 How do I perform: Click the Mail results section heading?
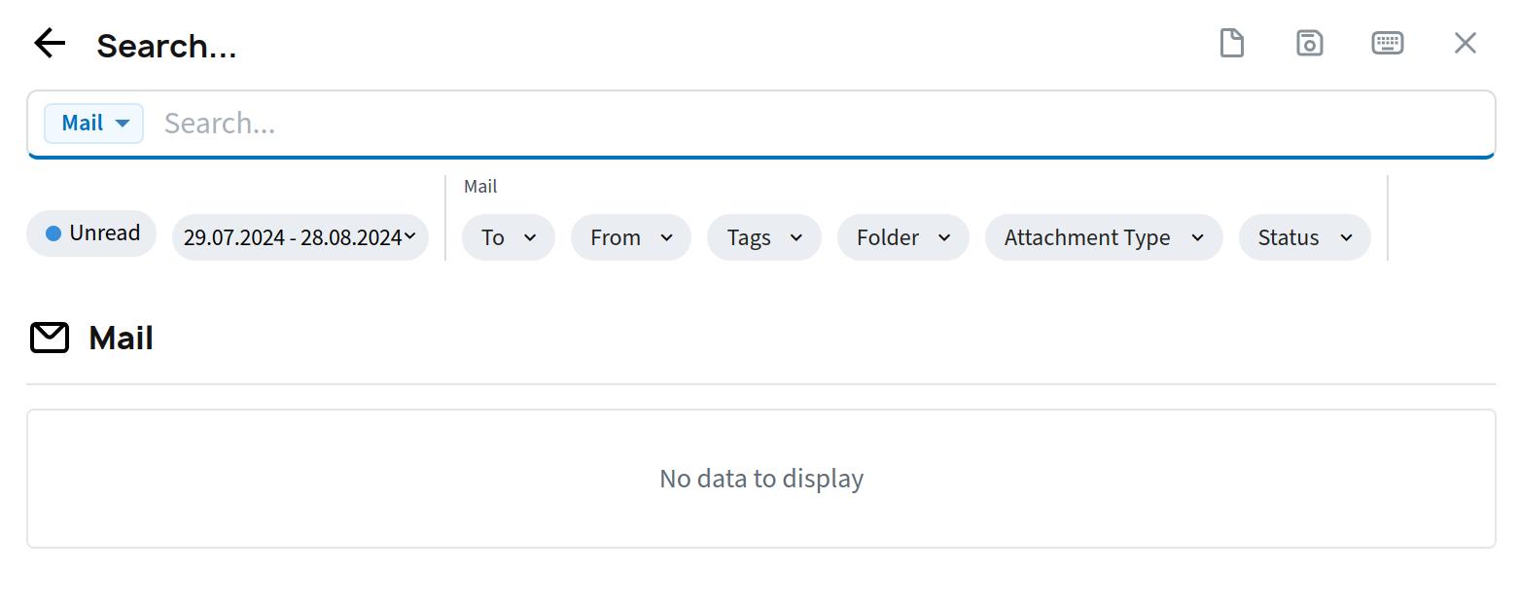[121, 338]
